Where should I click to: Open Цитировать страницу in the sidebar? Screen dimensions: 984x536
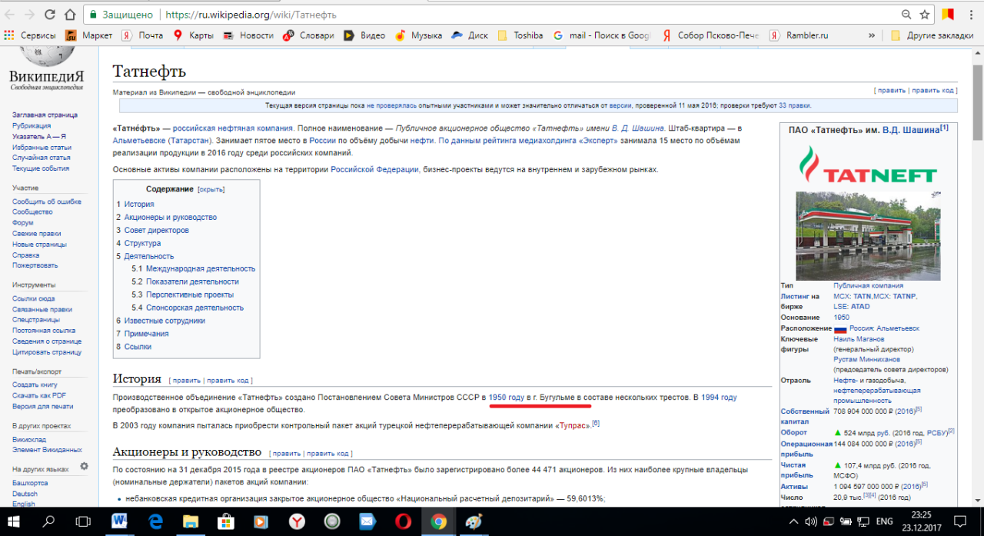(47, 352)
